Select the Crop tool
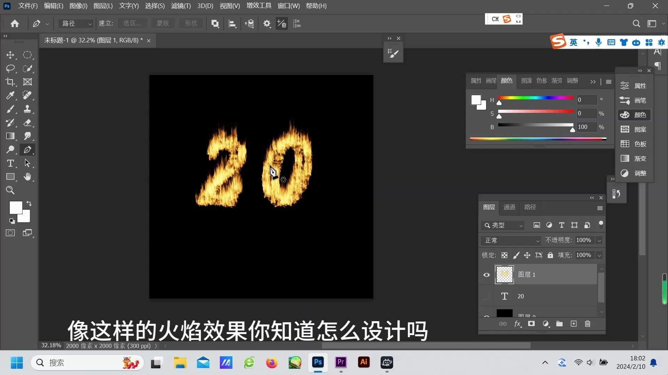Image resolution: width=668 pixels, height=375 pixels. coord(10,82)
